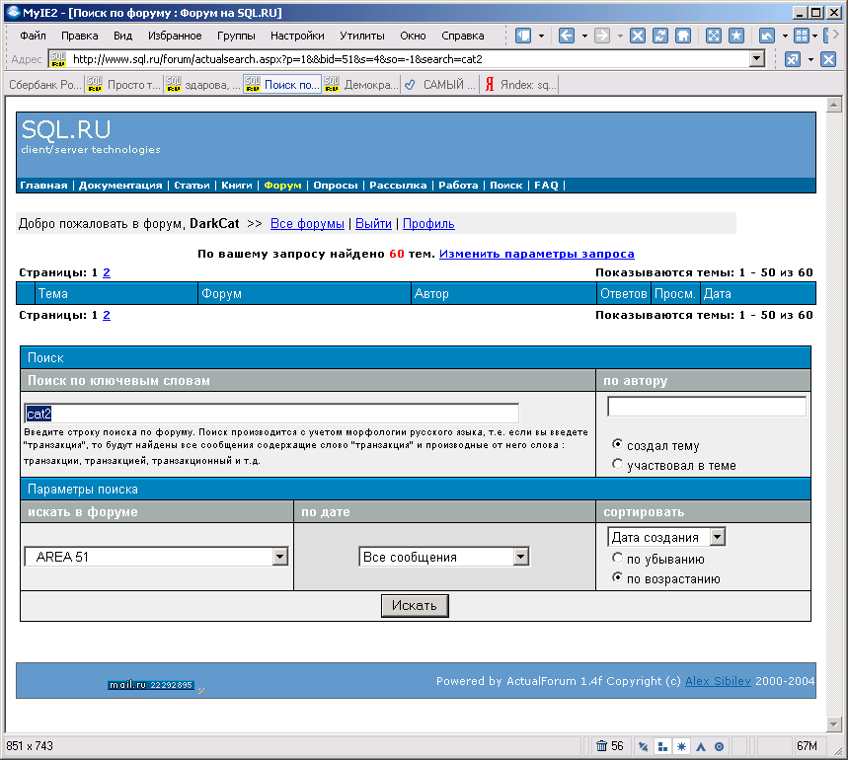Click 'Изменить параметры запроса' link

[x=536, y=254]
